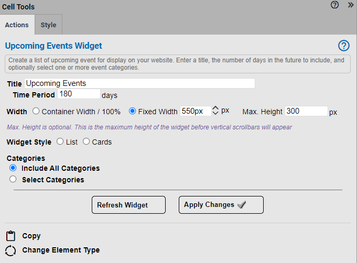The image size is (357, 263).
Task: Adjust Fixed Width stepper arrows
Action: coord(215,111)
